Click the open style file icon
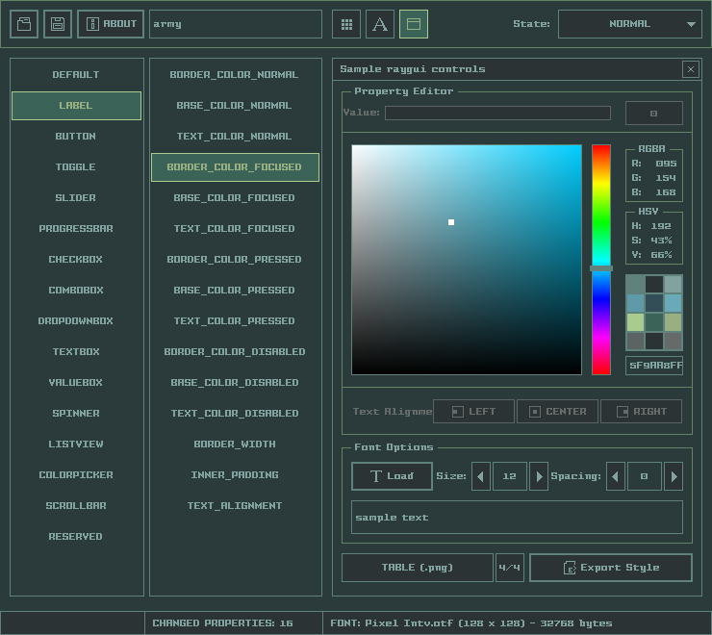Screen dimensions: 712x635 tap(24, 24)
